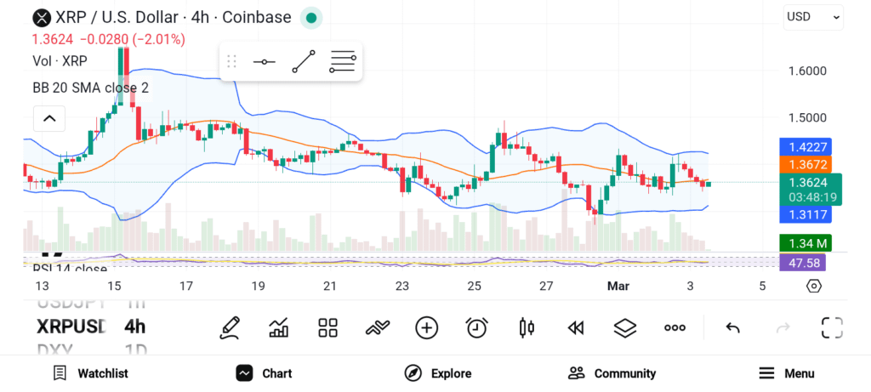
Task: Enter fullscreen mode
Action: (832, 327)
